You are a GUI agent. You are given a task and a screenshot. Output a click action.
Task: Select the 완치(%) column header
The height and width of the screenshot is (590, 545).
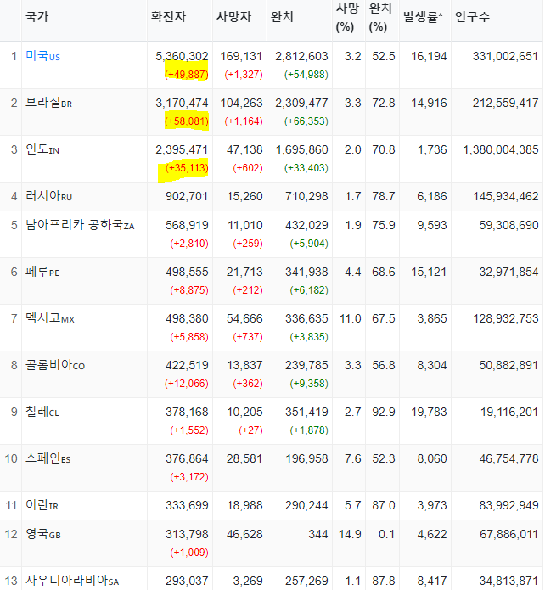pyautogui.click(x=380, y=17)
